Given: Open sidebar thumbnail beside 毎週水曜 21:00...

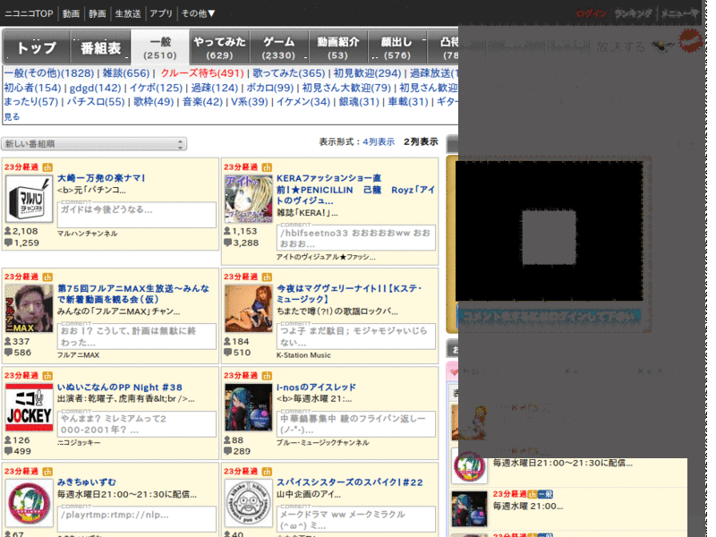Looking at the screenshot, I should click(x=469, y=509).
